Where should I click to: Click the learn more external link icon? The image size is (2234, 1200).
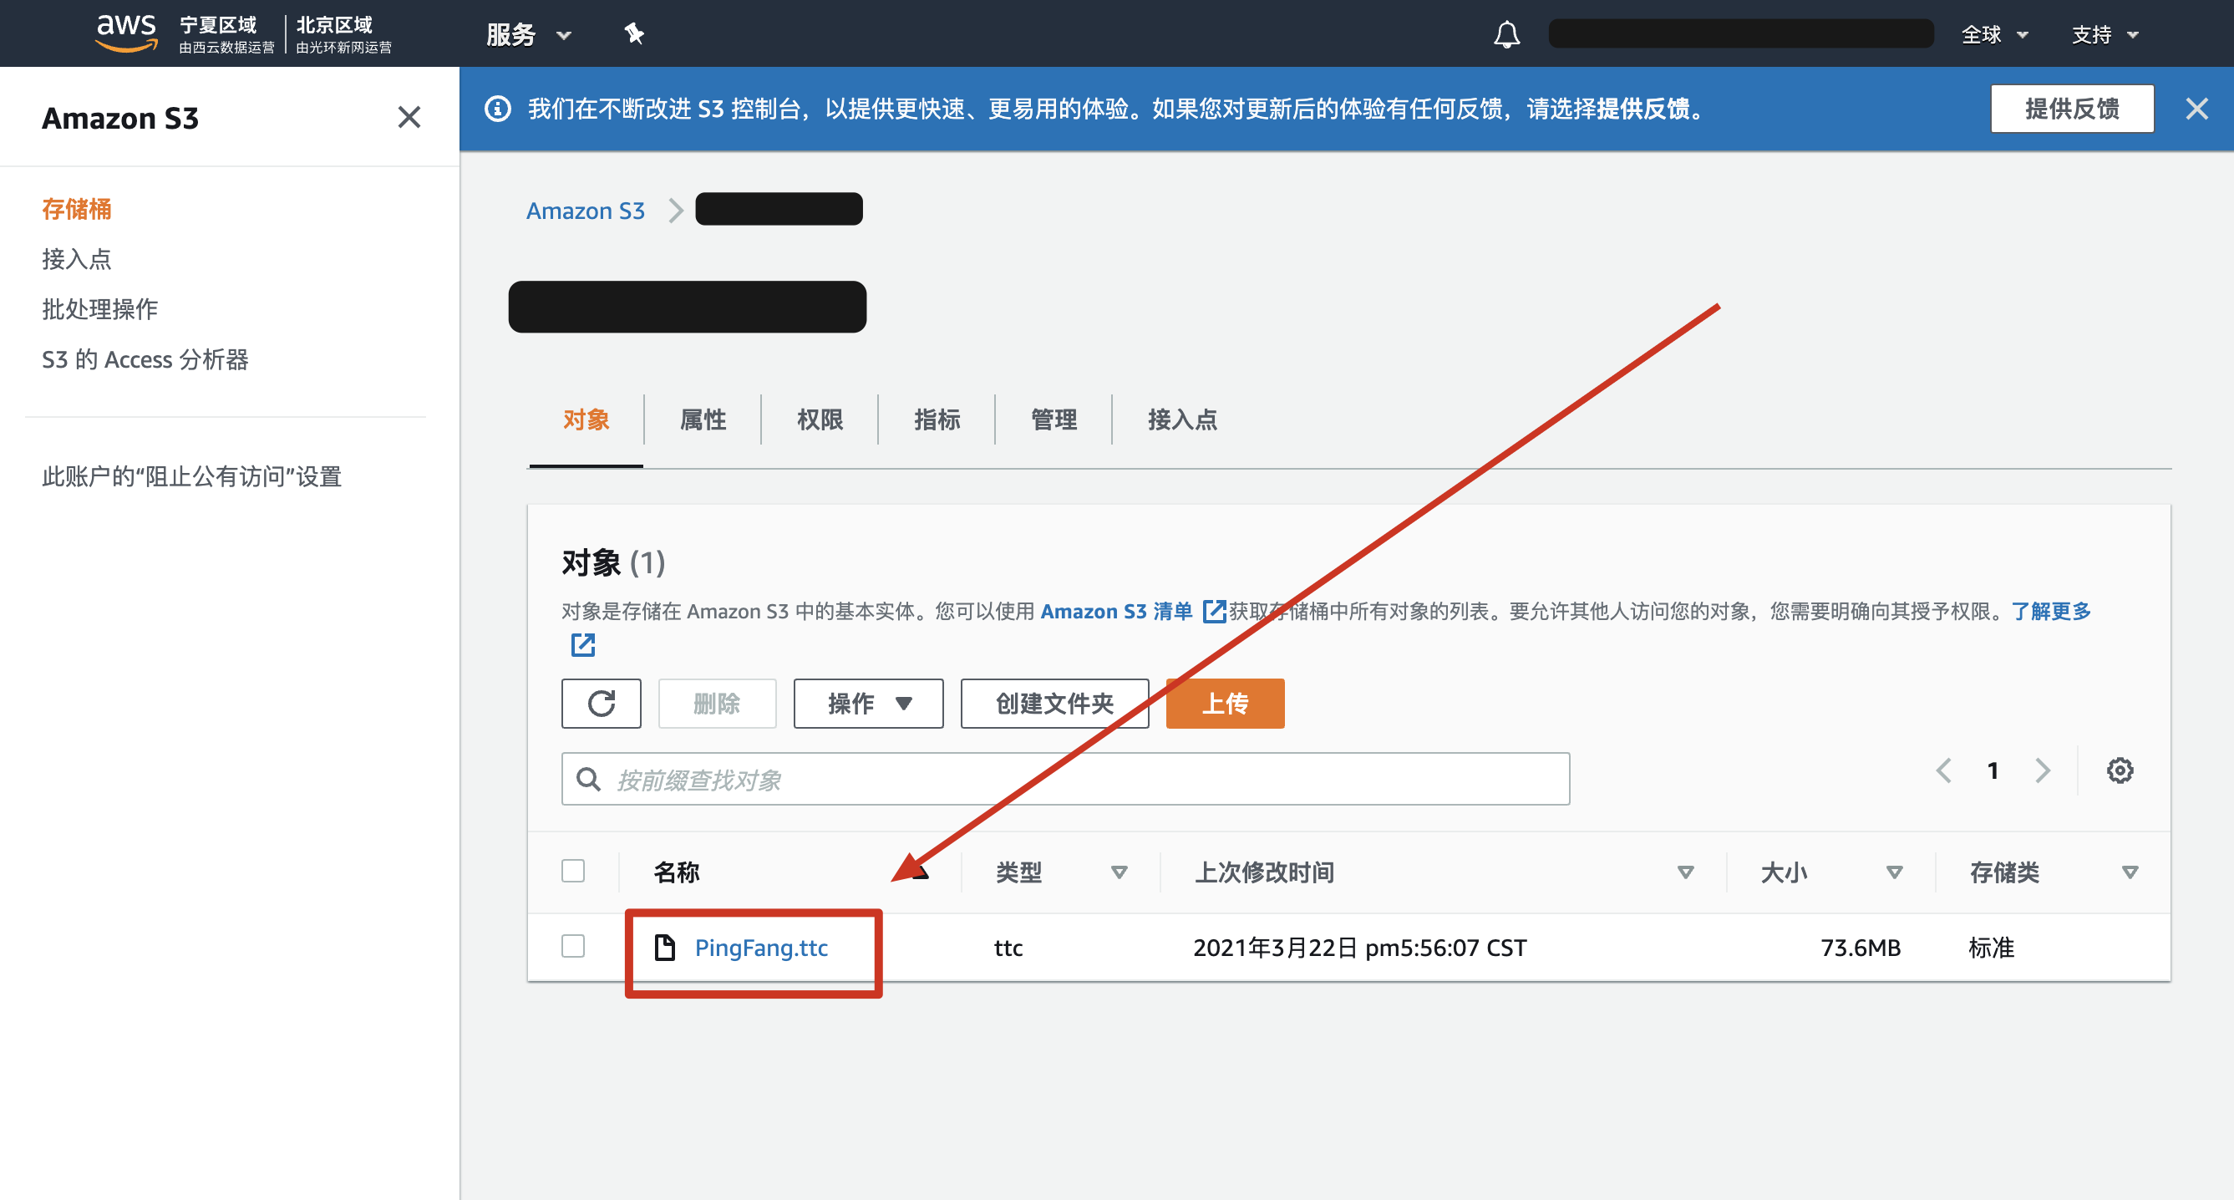pos(583,644)
